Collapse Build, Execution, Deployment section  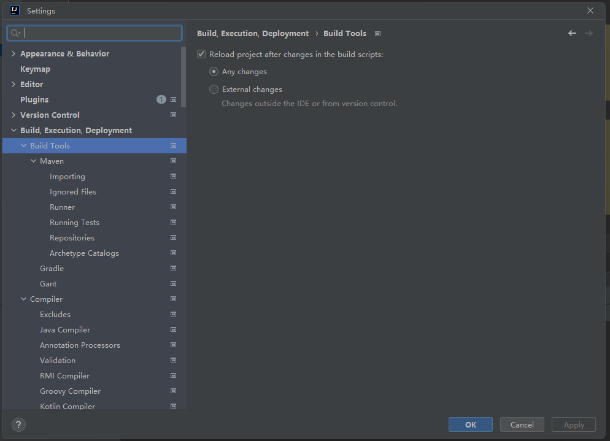(14, 130)
